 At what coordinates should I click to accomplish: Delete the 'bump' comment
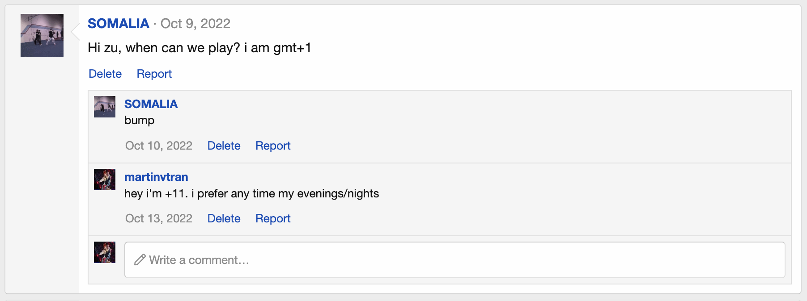[x=224, y=146]
